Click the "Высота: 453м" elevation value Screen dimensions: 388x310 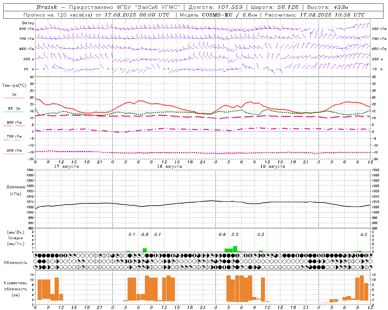328,7
